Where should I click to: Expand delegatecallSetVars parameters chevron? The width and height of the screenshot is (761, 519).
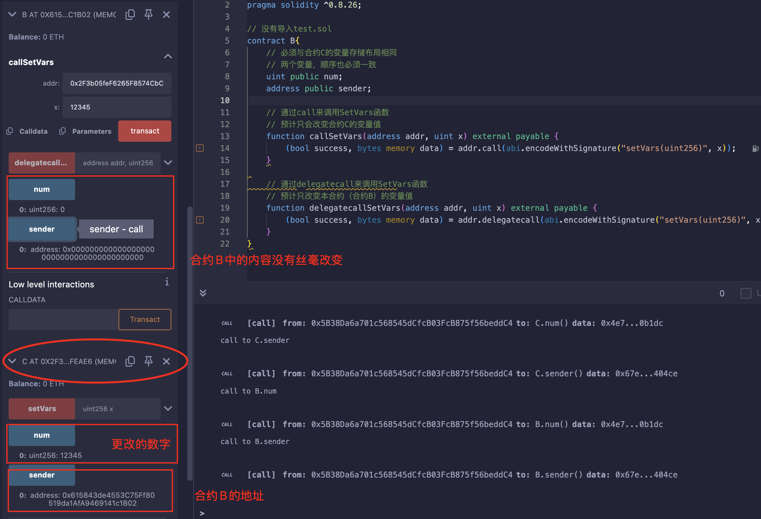click(168, 163)
